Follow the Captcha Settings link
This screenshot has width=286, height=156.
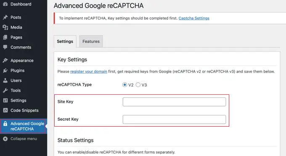coord(194,18)
